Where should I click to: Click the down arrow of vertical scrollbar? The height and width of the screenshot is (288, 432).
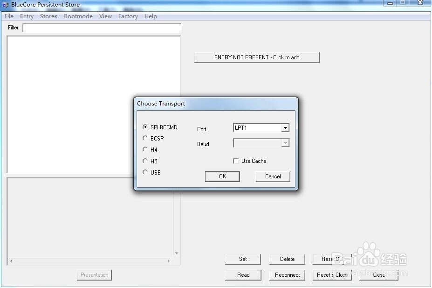pos(177,253)
